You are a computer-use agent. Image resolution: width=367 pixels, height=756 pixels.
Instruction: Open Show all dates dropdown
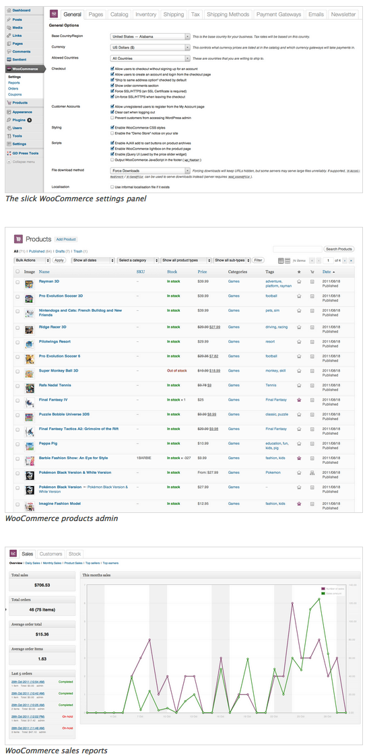pyautogui.click(x=93, y=261)
